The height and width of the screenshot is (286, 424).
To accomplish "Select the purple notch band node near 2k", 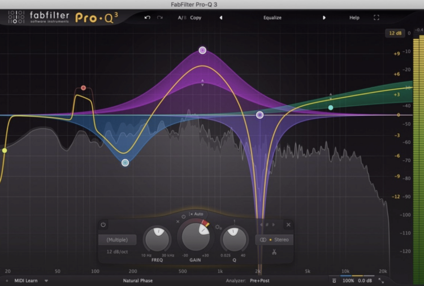I will (259, 115).
